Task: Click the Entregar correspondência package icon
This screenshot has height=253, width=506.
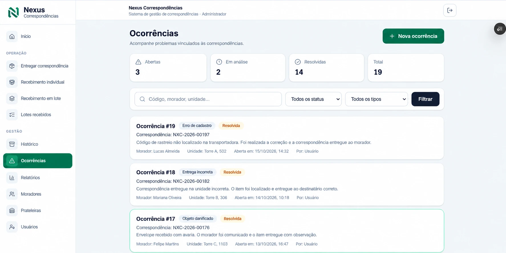Action: pos(12,66)
